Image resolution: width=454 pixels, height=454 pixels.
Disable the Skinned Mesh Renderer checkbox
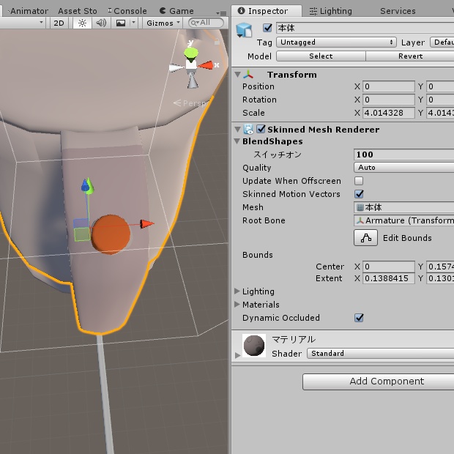(x=261, y=129)
